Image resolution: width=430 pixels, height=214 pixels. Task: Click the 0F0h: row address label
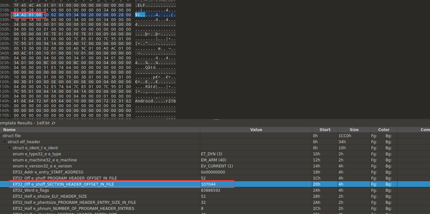(x=5, y=77)
